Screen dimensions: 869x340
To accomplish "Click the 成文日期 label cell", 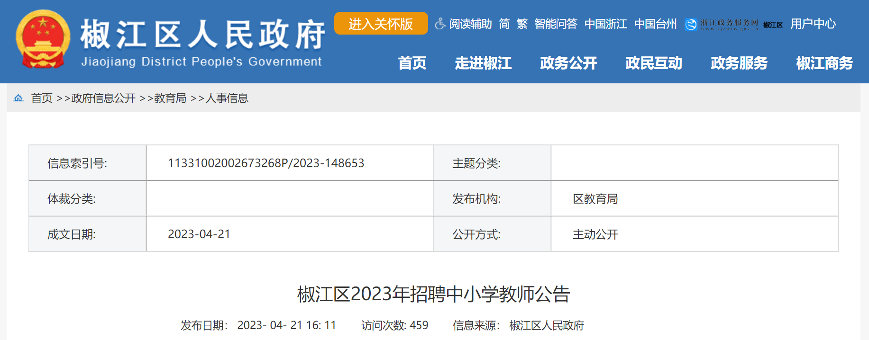I will (87, 234).
